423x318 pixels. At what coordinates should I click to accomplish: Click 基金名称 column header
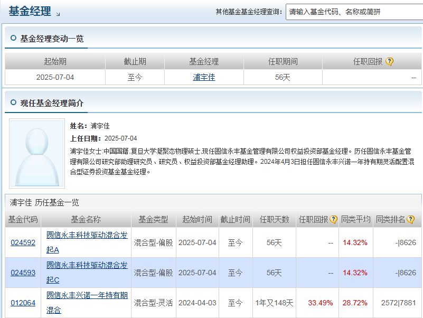[x=86, y=219]
